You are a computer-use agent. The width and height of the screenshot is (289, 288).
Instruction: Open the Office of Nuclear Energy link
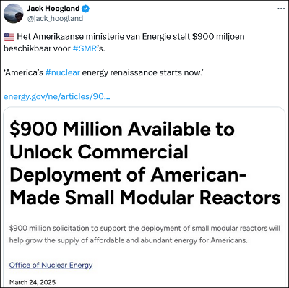click(x=51, y=265)
